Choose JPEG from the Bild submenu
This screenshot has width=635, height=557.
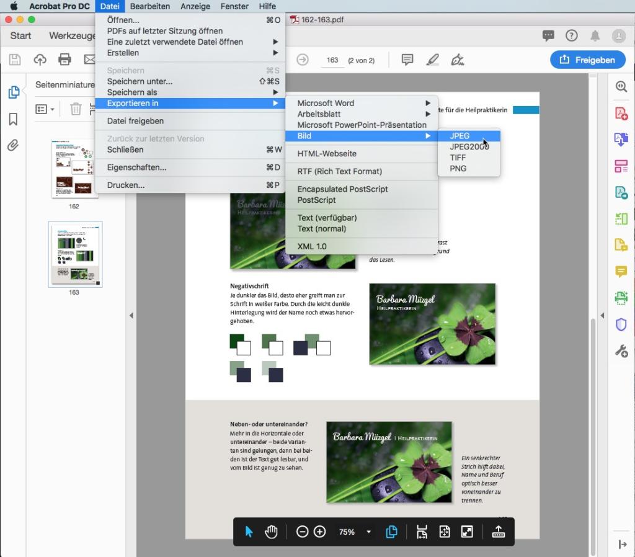460,136
